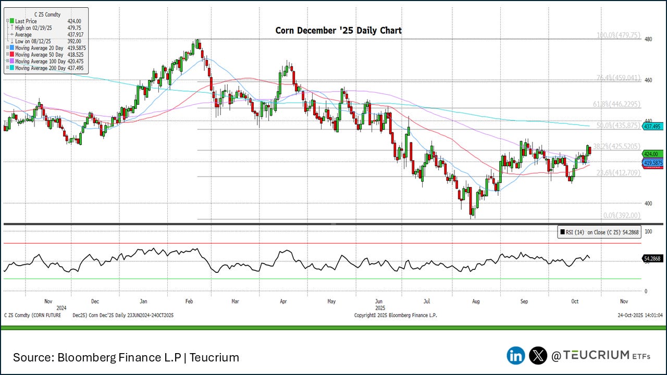Expand the Moving Average 20 Day entry
The height and width of the screenshot is (375, 667).
(x=7, y=47)
